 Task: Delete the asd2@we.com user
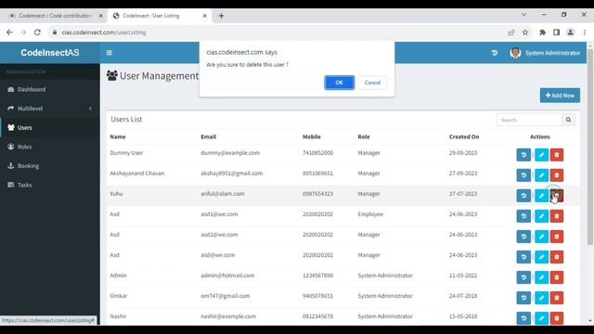[x=557, y=237]
